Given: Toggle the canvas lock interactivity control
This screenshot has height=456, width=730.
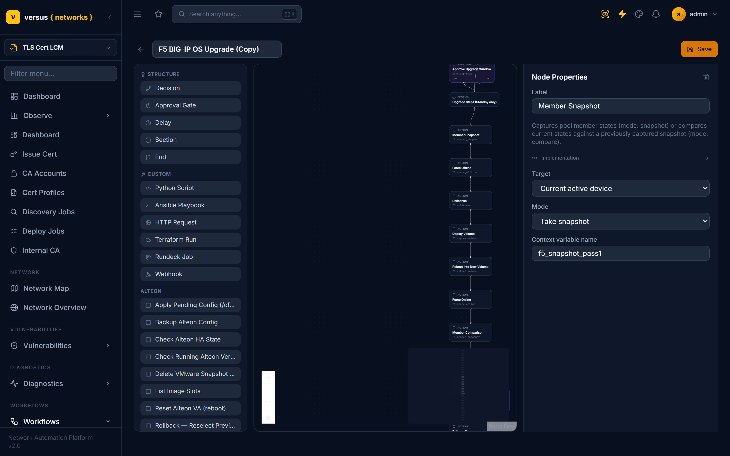Looking at the screenshot, I should point(268,417).
